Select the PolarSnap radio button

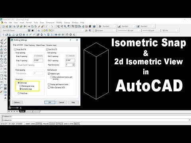point(19,93)
